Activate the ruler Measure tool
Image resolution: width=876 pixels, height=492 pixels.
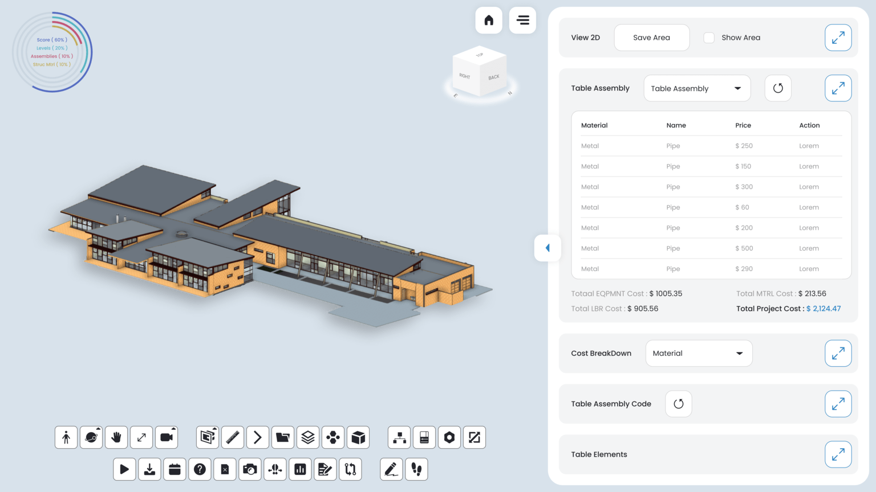233,437
